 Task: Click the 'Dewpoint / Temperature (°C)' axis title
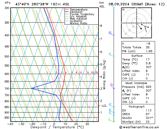pos(57,127)
